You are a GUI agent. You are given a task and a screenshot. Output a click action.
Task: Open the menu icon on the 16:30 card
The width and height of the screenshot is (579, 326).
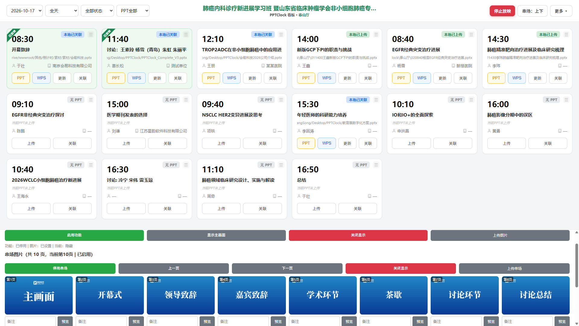click(x=186, y=165)
